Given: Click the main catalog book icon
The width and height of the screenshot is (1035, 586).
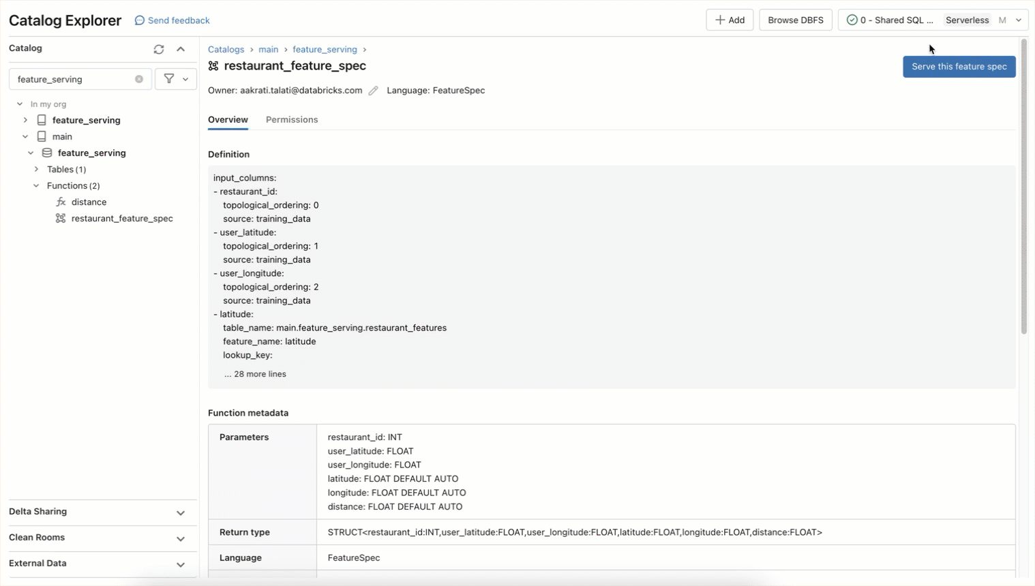Looking at the screenshot, I should pos(42,136).
